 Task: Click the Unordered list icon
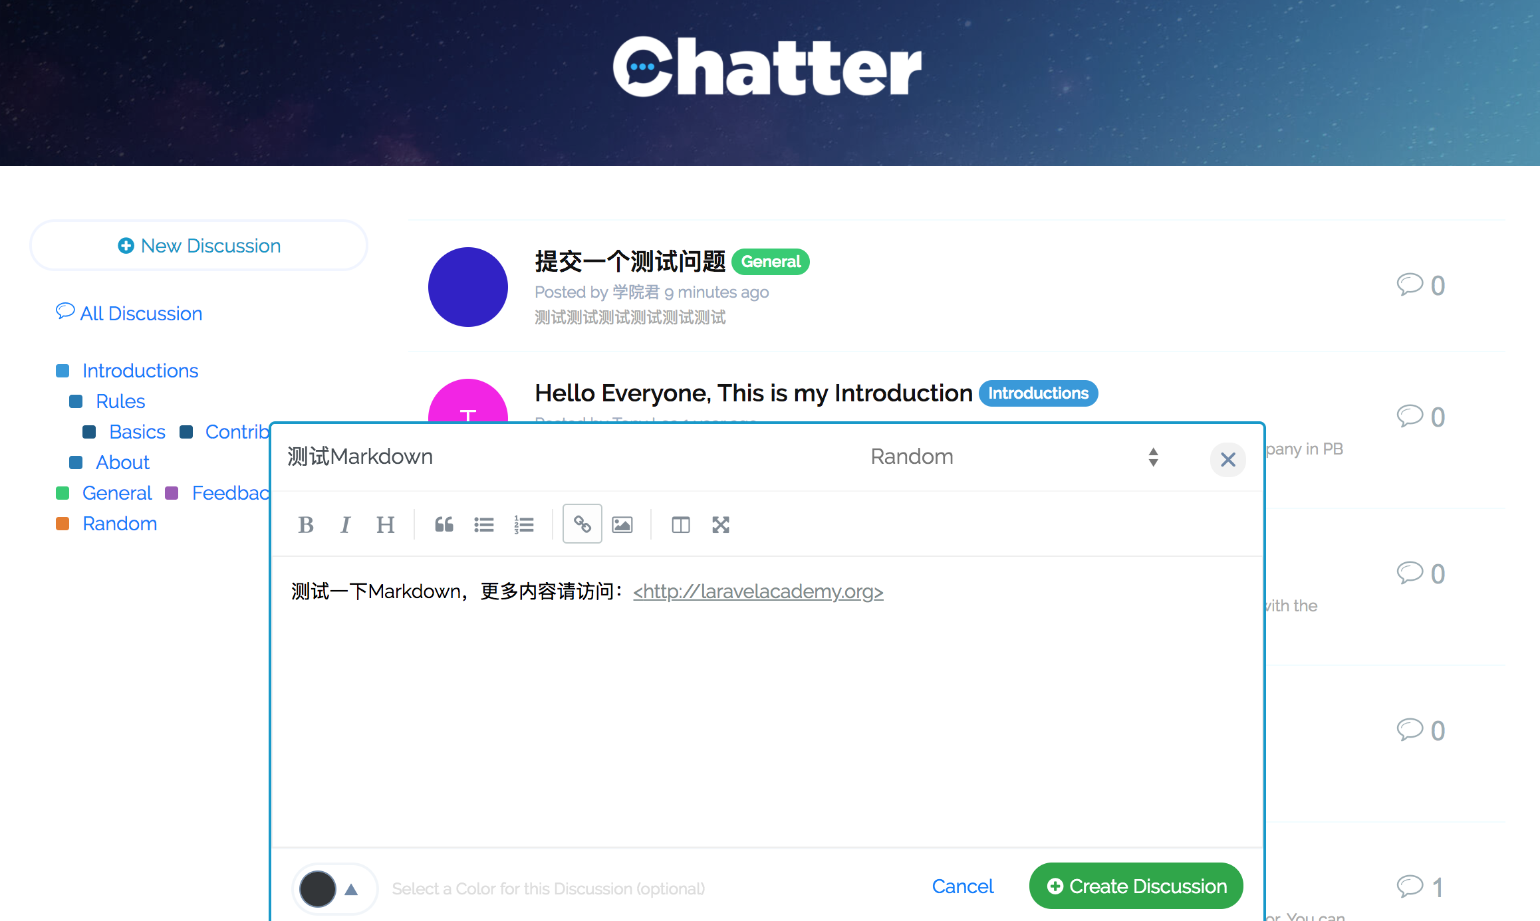click(483, 525)
